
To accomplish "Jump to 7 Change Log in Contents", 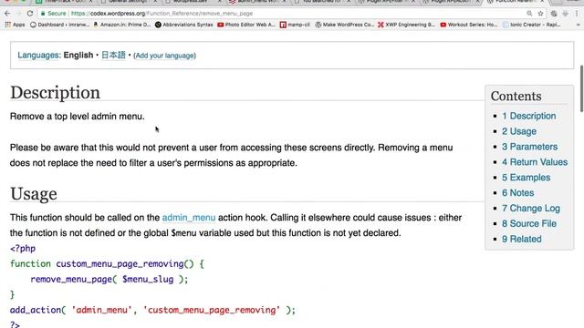I will pyautogui.click(x=531, y=209).
